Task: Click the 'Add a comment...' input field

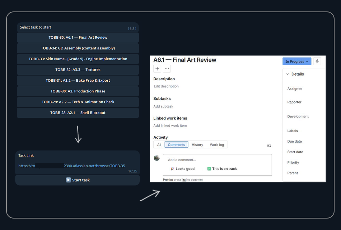Action: tap(218, 160)
